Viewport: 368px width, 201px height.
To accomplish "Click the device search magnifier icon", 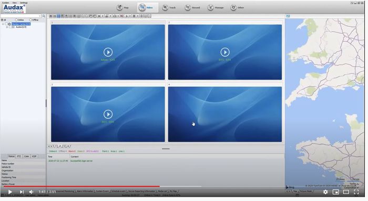I will tap(44, 16).
